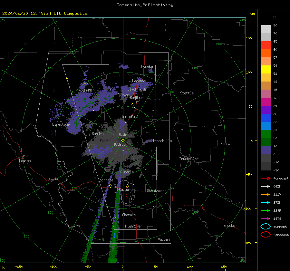
Task: Click the Didsbury city label
Action: pyautogui.click(x=121, y=144)
